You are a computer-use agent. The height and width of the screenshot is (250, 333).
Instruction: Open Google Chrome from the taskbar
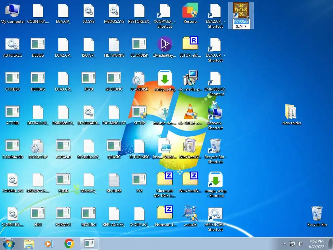coord(69,243)
